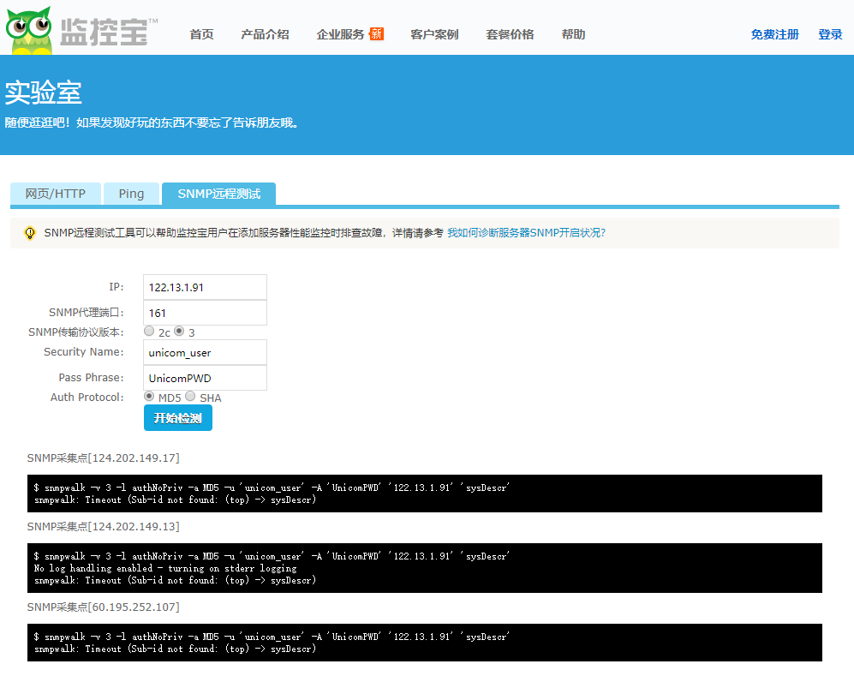Open the 产品介绍 menu item

(x=265, y=34)
